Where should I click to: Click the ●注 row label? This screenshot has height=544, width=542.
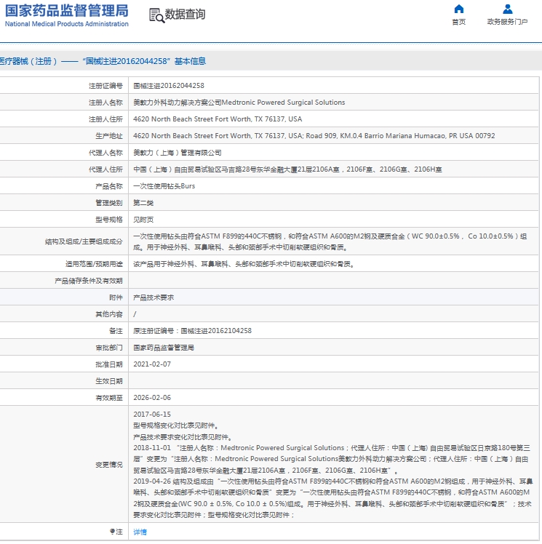tap(116, 532)
